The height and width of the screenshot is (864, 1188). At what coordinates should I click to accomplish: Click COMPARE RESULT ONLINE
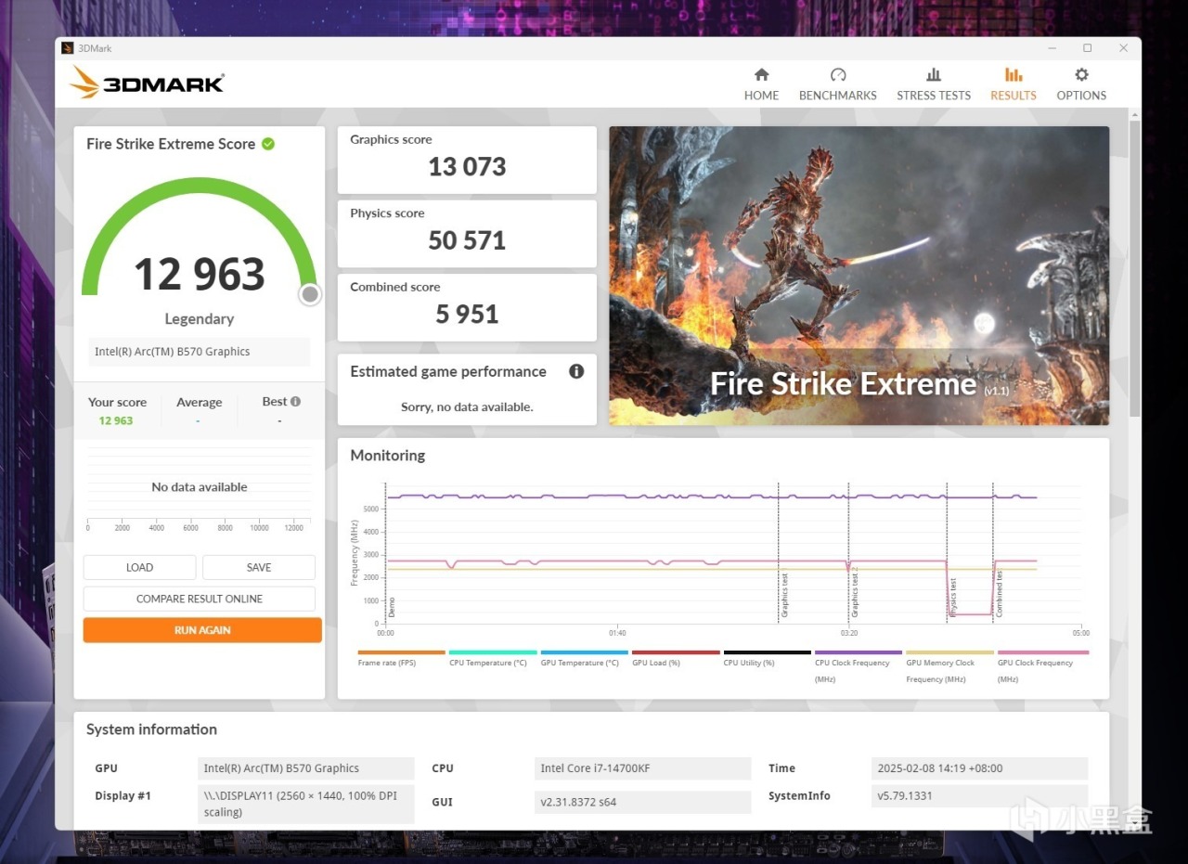tap(200, 599)
